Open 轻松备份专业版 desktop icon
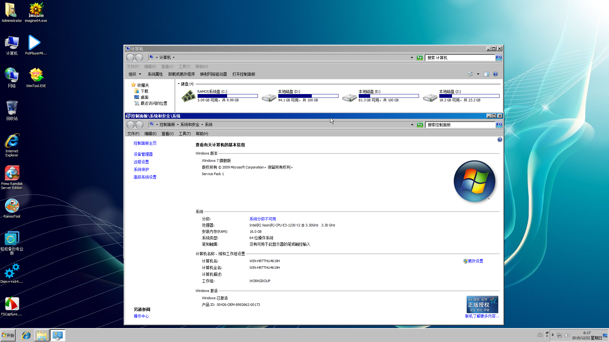This screenshot has height=342, width=609. coord(12,243)
